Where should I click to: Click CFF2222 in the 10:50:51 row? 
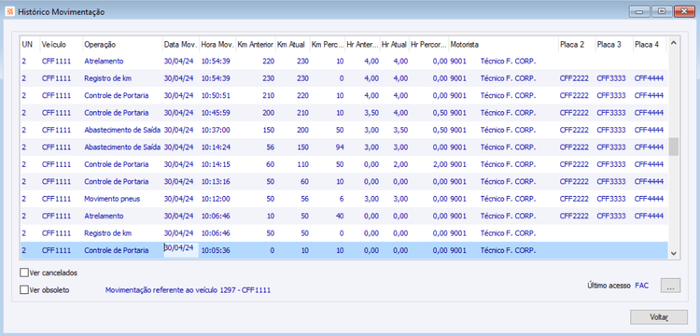tap(574, 95)
